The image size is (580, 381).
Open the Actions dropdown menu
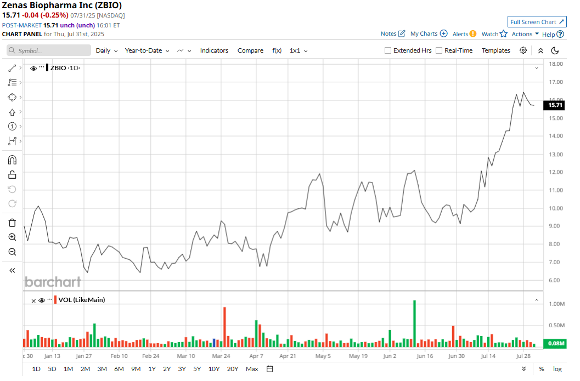[525, 34]
